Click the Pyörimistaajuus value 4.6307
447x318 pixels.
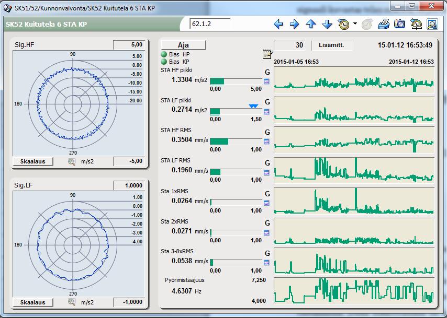pos(182,291)
